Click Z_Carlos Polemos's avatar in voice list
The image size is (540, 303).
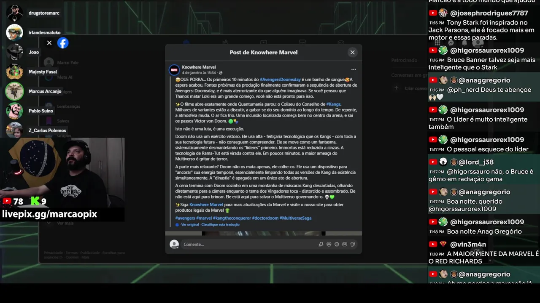coord(15,130)
